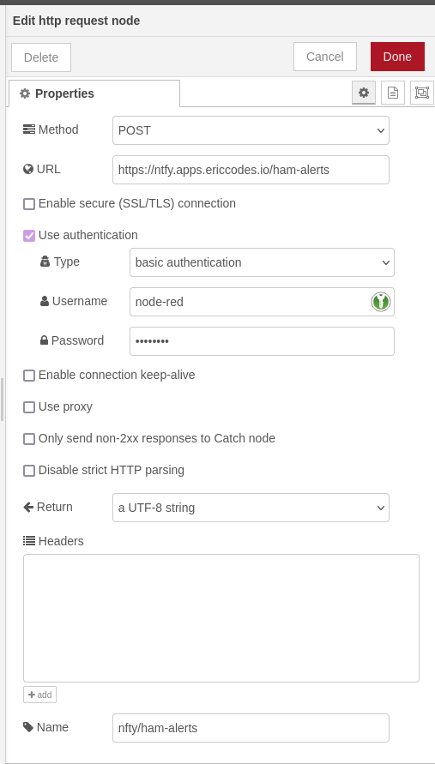Click the Delete button
This screenshot has height=764, width=435.
click(41, 57)
